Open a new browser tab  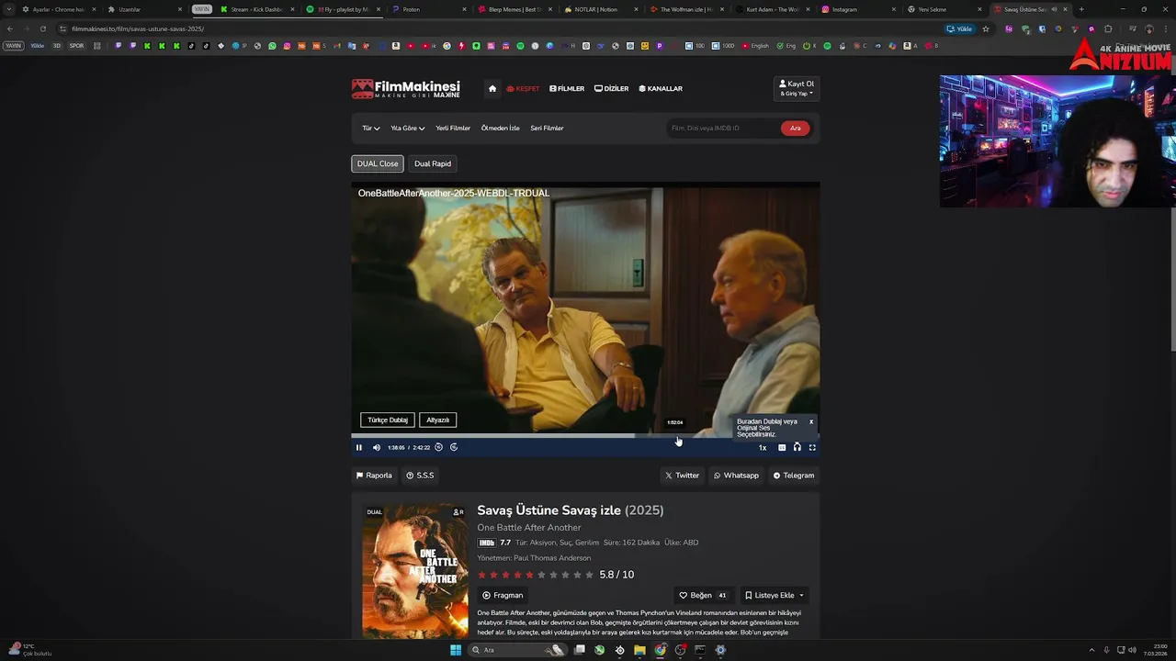tap(1081, 9)
